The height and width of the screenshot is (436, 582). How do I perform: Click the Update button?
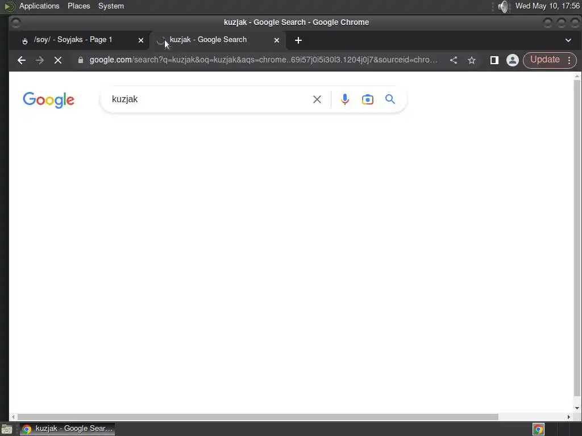(x=544, y=60)
